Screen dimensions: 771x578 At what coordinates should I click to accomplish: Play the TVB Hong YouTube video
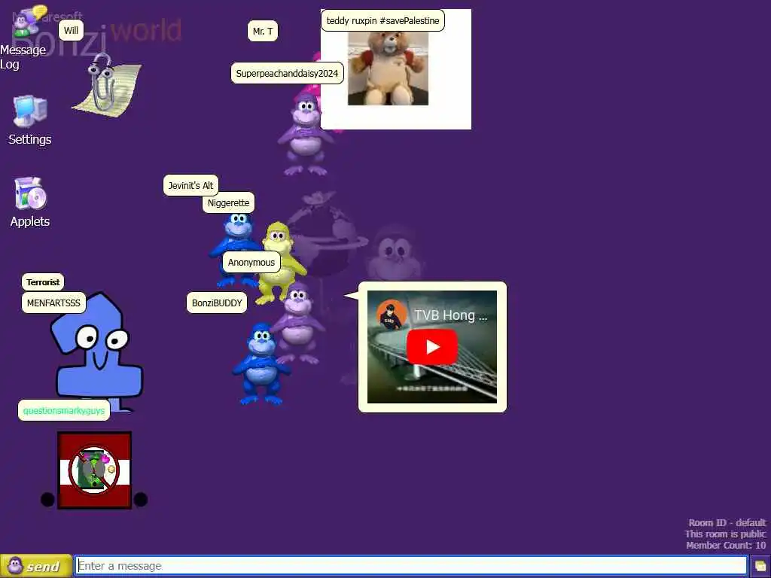432,347
